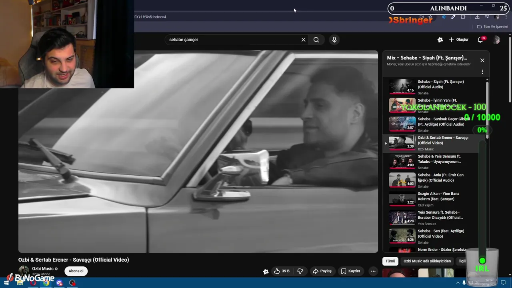Click the Oluştur create button
The image size is (512, 288).
tap(459, 40)
